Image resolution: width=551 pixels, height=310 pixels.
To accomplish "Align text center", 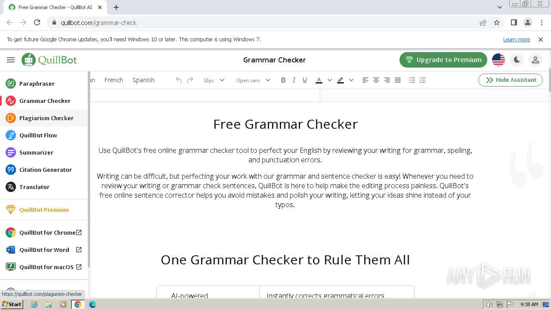I will click(376, 80).
